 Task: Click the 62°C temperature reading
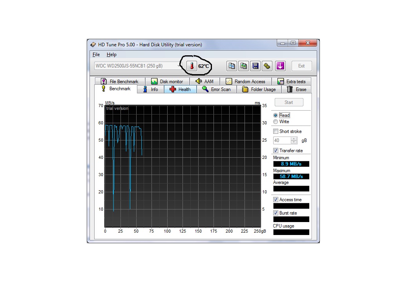click(x=203, y=66)
